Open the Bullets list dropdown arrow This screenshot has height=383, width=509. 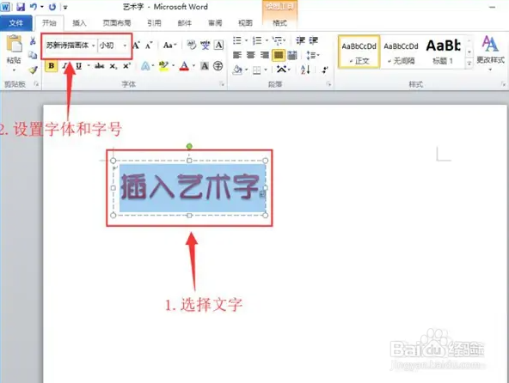coord(246,40)
